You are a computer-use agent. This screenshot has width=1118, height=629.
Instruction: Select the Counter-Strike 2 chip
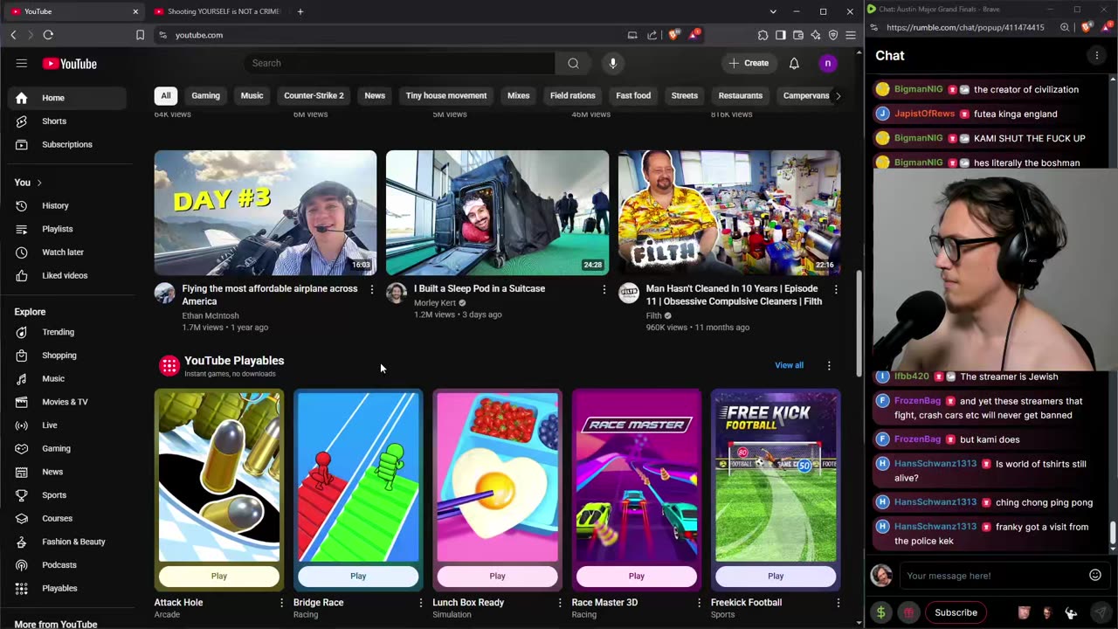point(314,95)
